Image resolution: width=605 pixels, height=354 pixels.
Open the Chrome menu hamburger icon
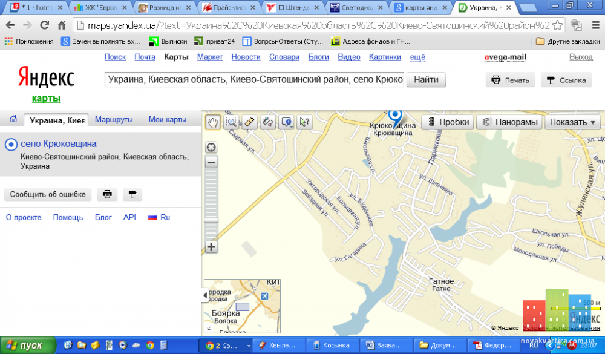point(596,25)
